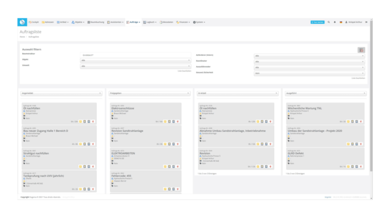Click the Tour starten button
The image size is (390, 219).
317,22
